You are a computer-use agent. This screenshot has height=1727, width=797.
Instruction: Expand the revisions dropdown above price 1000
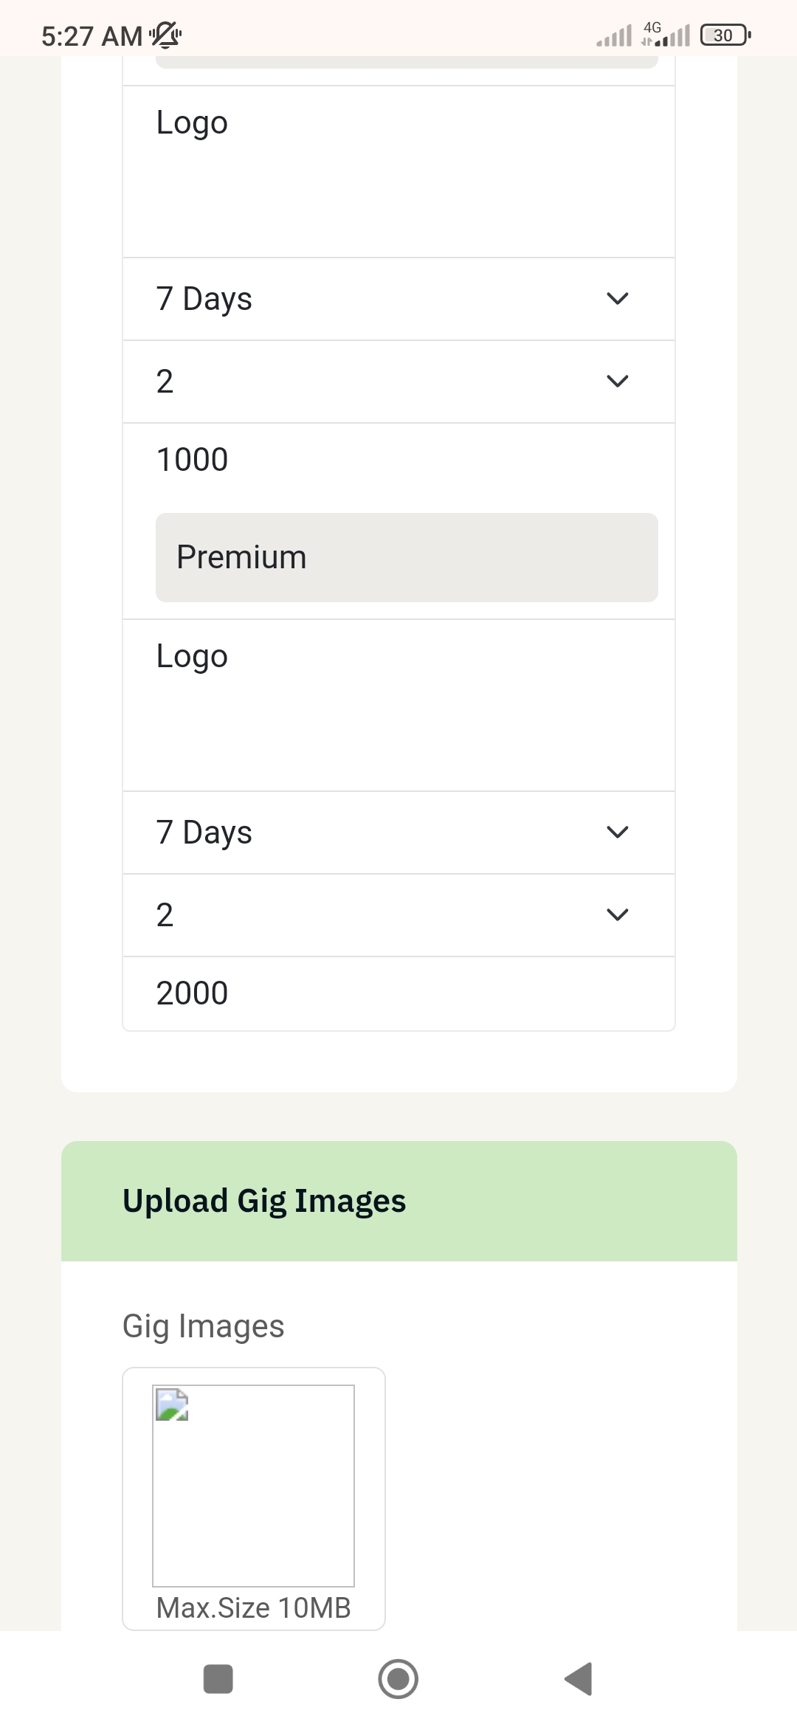(x=398, y=382)
